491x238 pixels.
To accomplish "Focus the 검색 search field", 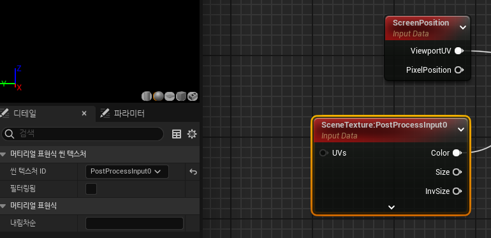I will coord(83,134).
